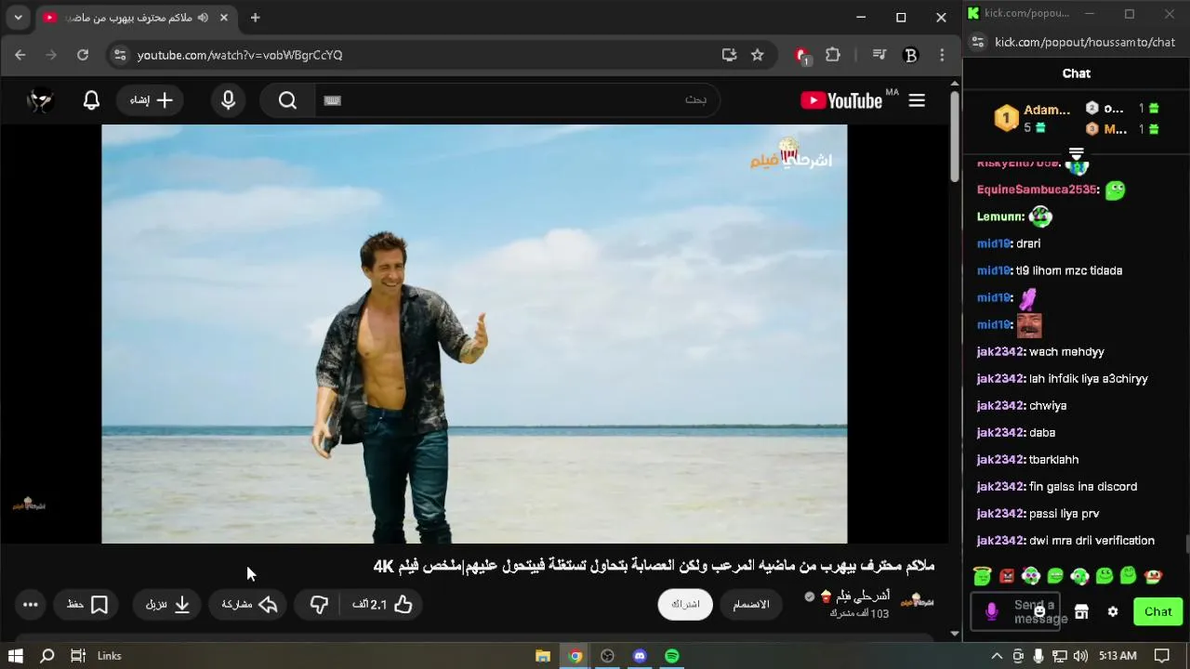
Task: Open Discord from the taskbar
Action: click(x=640, y=656)
